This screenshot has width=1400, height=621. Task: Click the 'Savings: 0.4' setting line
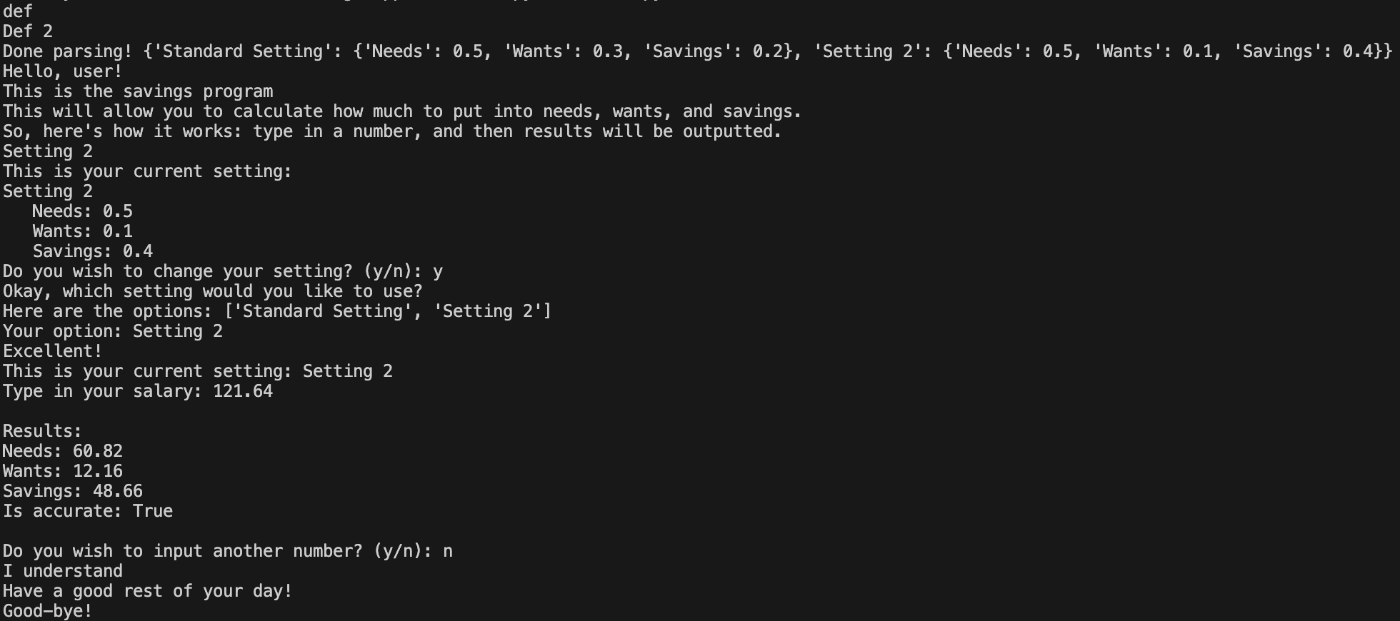[92, 251]
